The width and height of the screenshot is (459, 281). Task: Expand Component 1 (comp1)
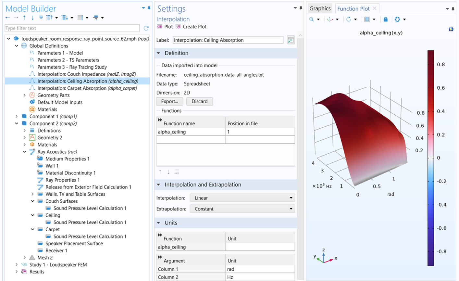pyautogui.click(x=17, y=116)
